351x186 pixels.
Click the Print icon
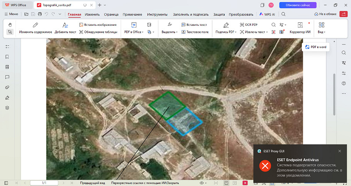pyautogui.click(x=40, y=14)
